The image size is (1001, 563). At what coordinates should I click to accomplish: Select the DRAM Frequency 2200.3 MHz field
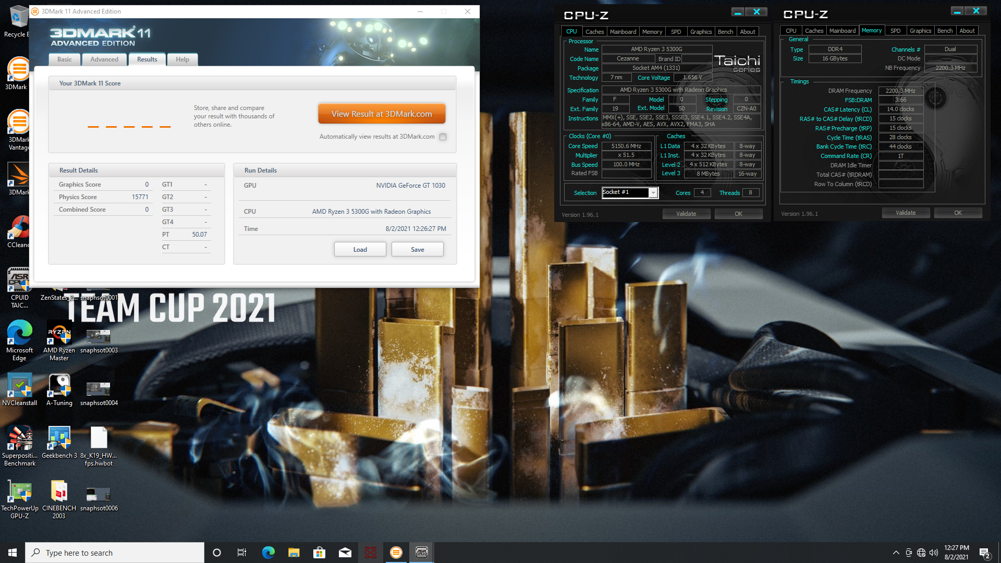[900, 91]
